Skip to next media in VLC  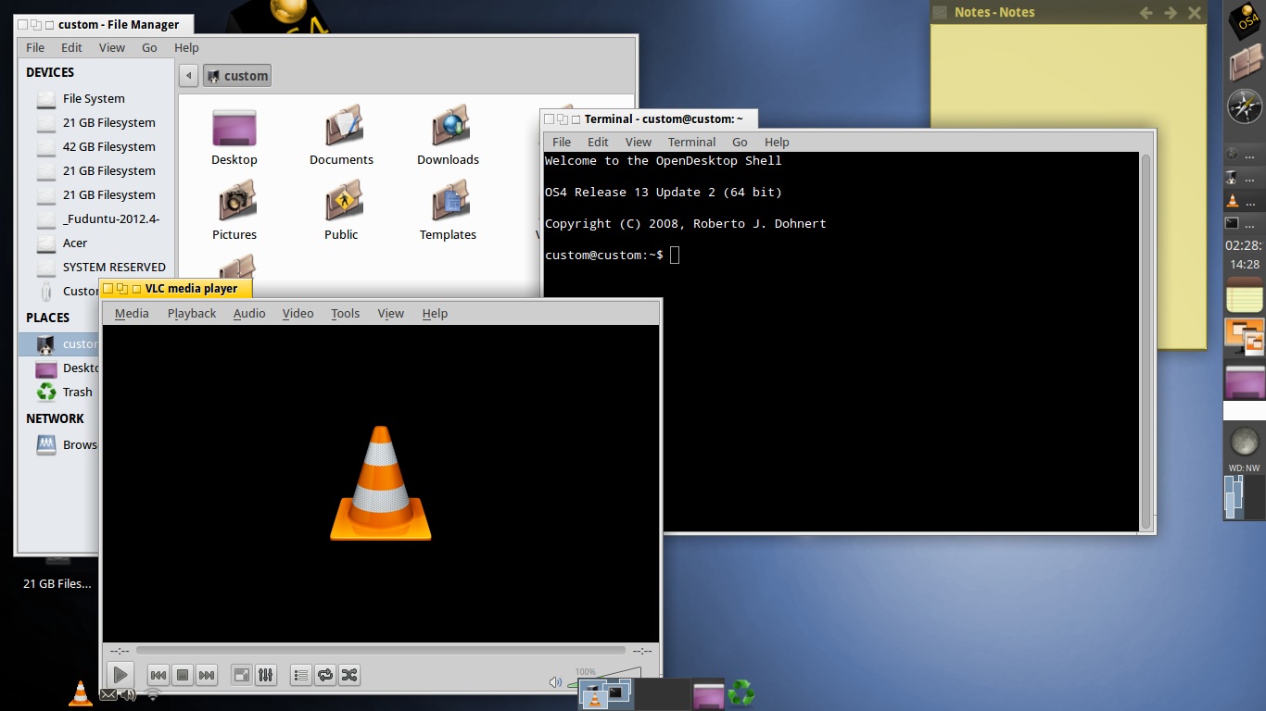207,676
